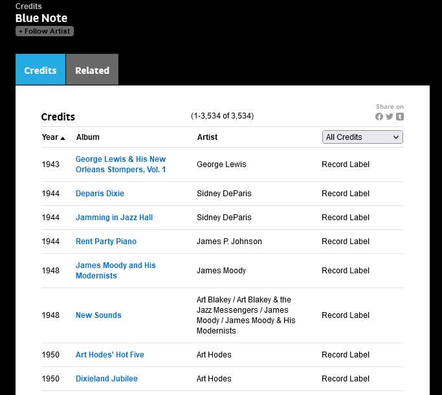The width and height of the screenshot is (442, 395).
Task: View the New Sounds album
Action: 98,315
